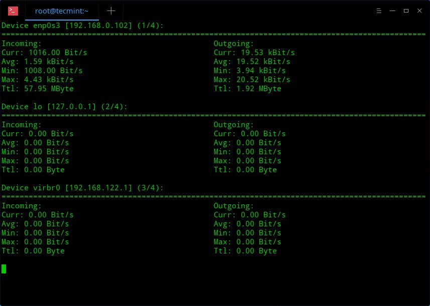This screenshot has height=306, width=430.
Task: Click lo device incoming 'Avg: 0.00 Bit/s'
Action: [36, 143]
